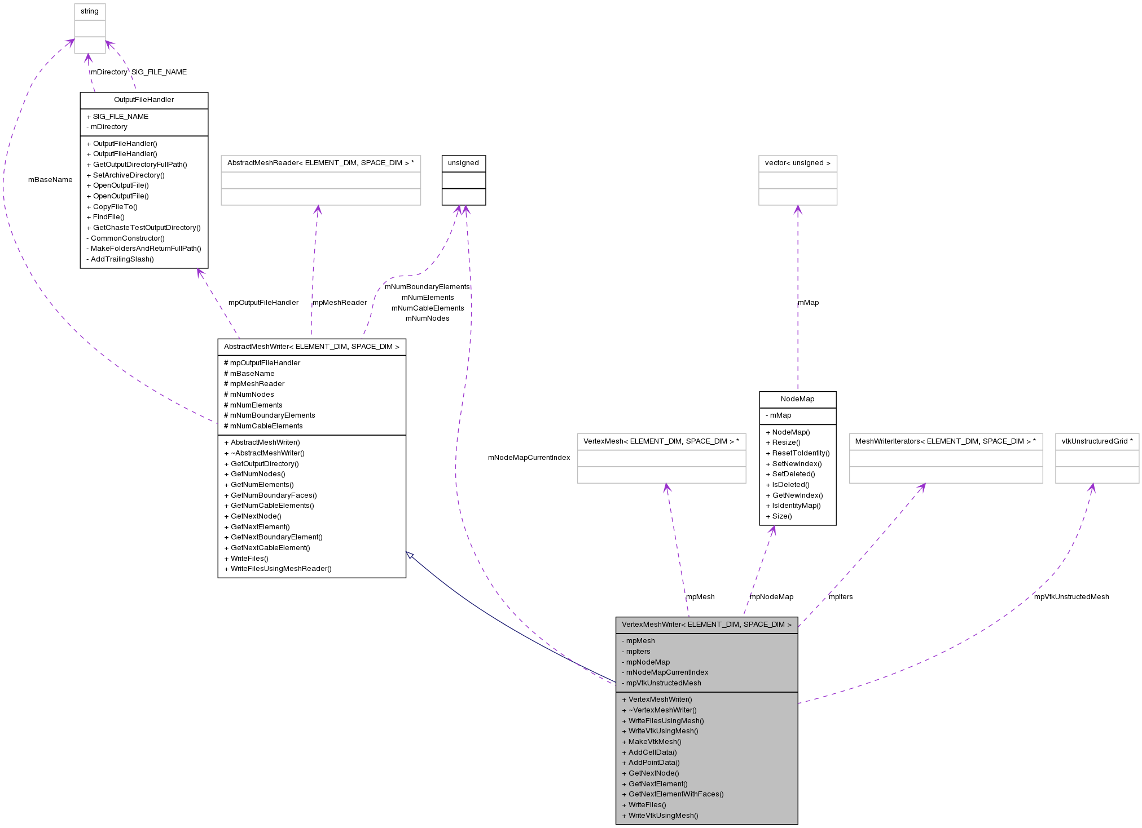
Task: Click the VertexMesh pointer class box
Action: tap(661, 442)
